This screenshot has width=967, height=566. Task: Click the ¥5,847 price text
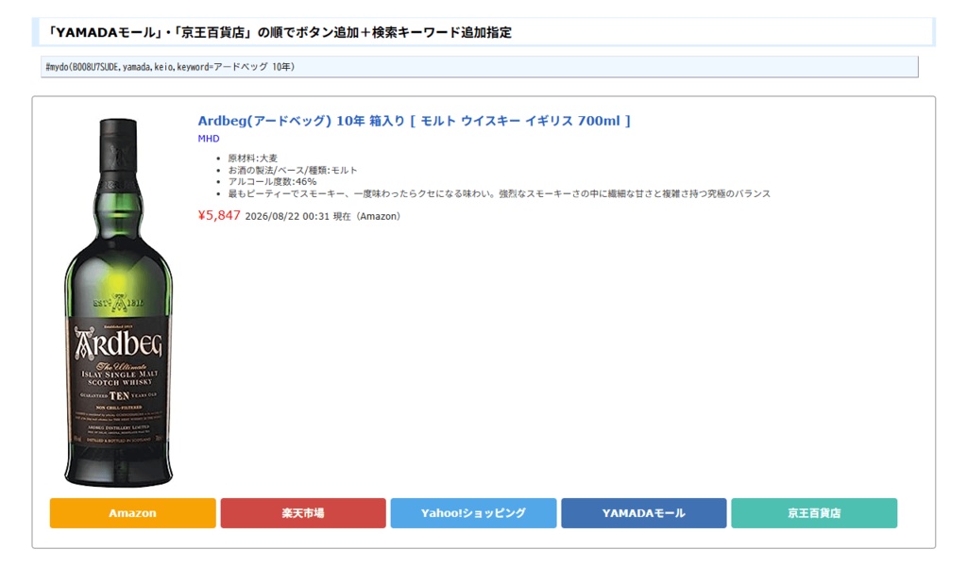click(x=219, y=215)
